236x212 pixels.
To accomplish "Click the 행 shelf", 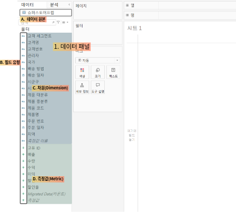I will click(x=180, y=15).
